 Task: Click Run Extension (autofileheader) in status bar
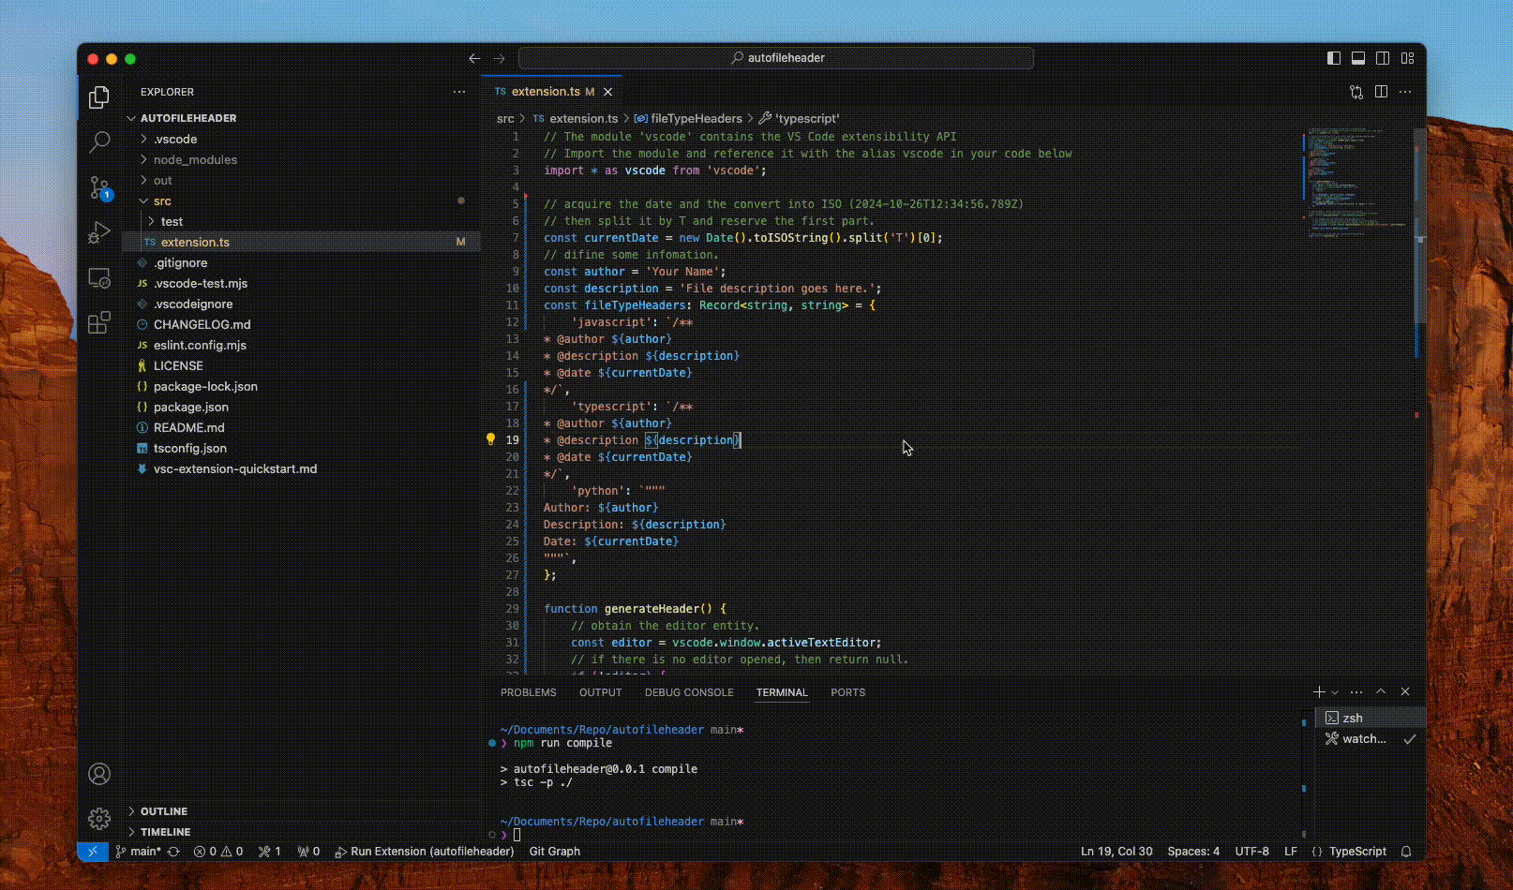pos(426,852)
